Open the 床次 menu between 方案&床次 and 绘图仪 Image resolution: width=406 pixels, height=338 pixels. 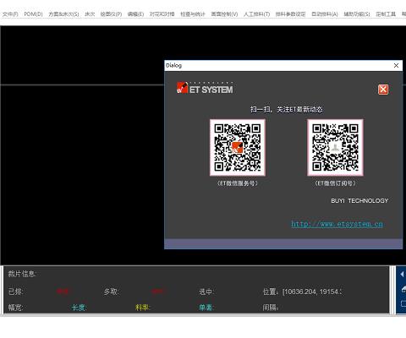[90, 14]
